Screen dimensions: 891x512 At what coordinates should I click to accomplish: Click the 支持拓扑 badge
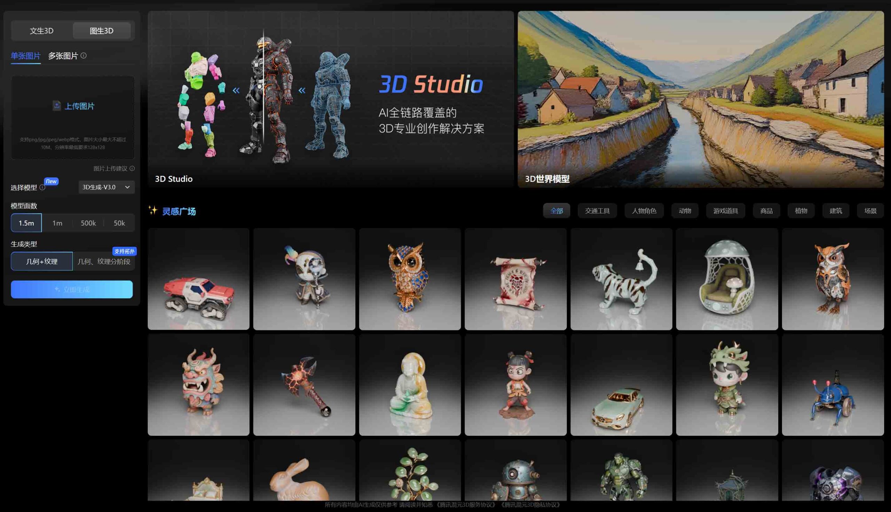pyautogui.click(x=125, y=251)
